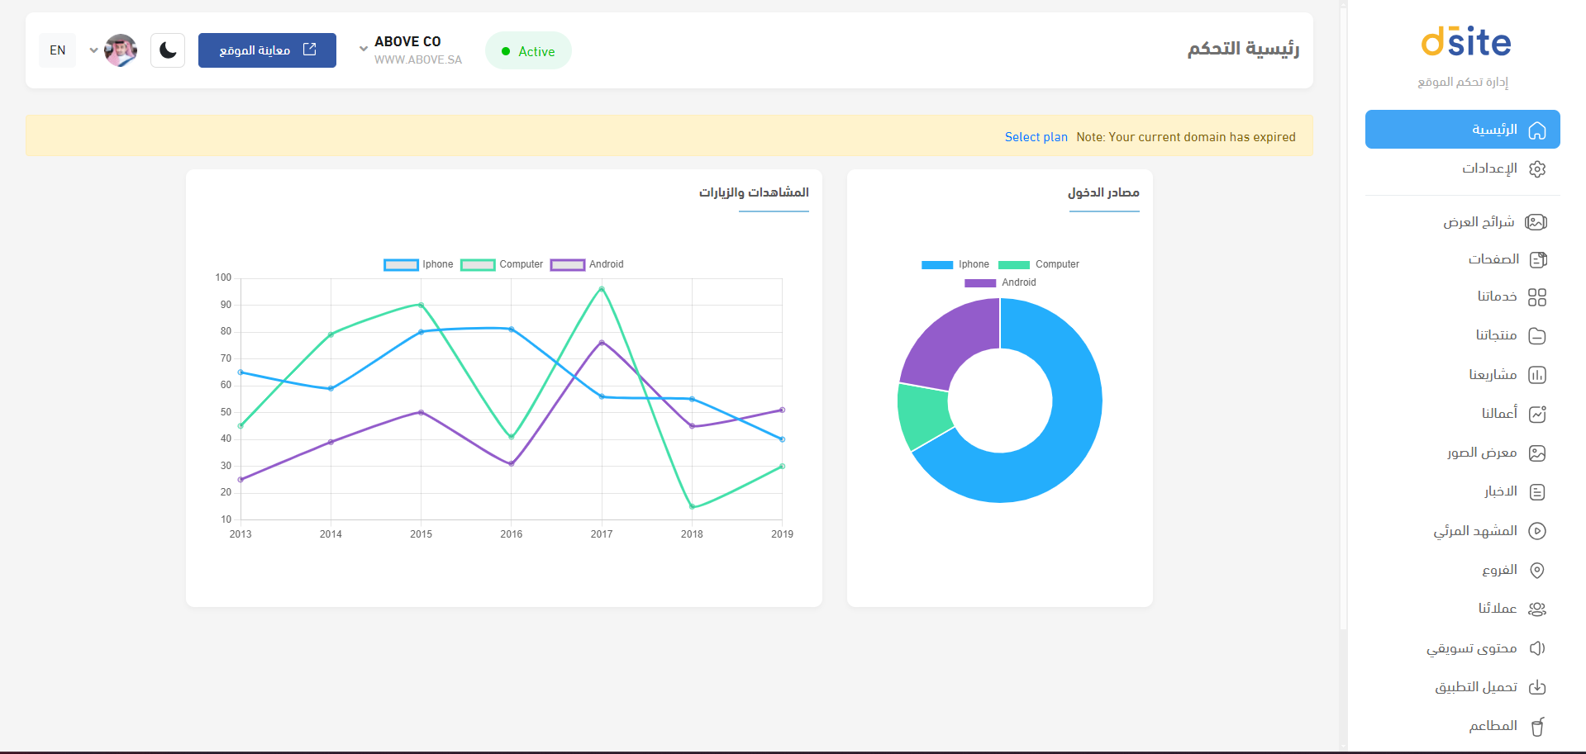
Task: Click the settings gear icon beside الإعدادات
Action: [x=1537, y=169]
